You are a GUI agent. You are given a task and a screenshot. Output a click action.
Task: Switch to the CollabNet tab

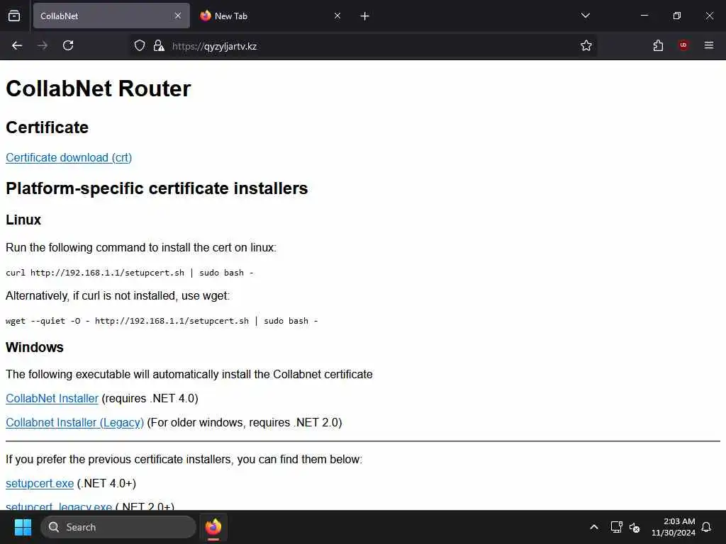click(x=111, y=16)
